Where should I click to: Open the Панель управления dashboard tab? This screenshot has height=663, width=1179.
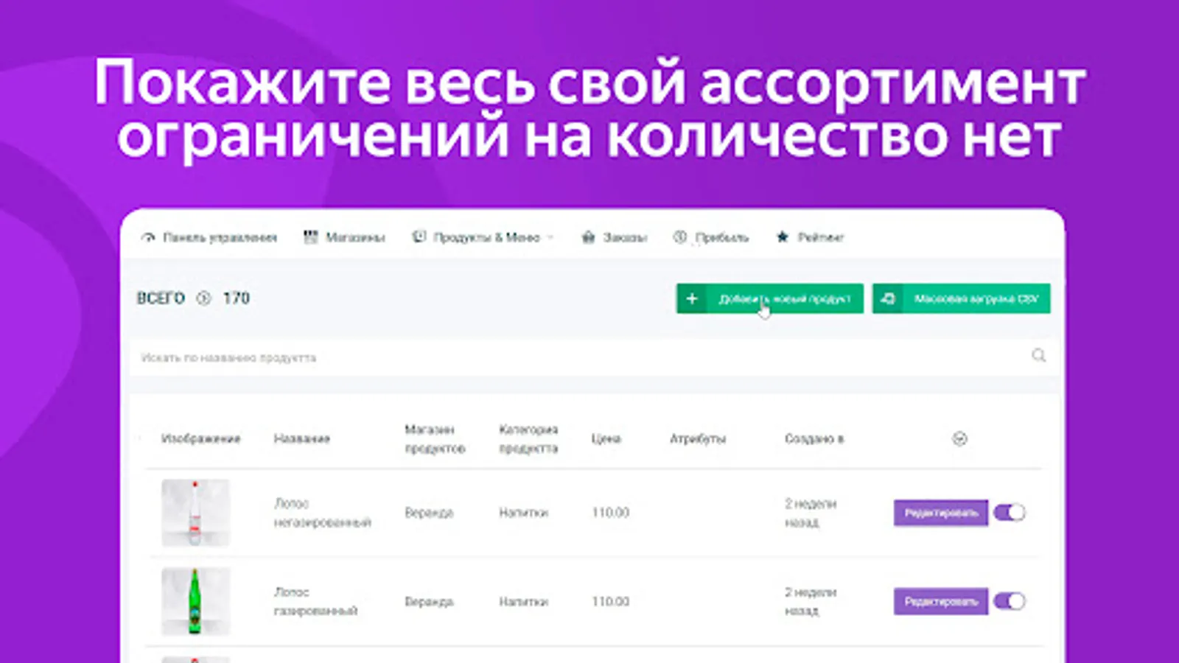(209, 237)
